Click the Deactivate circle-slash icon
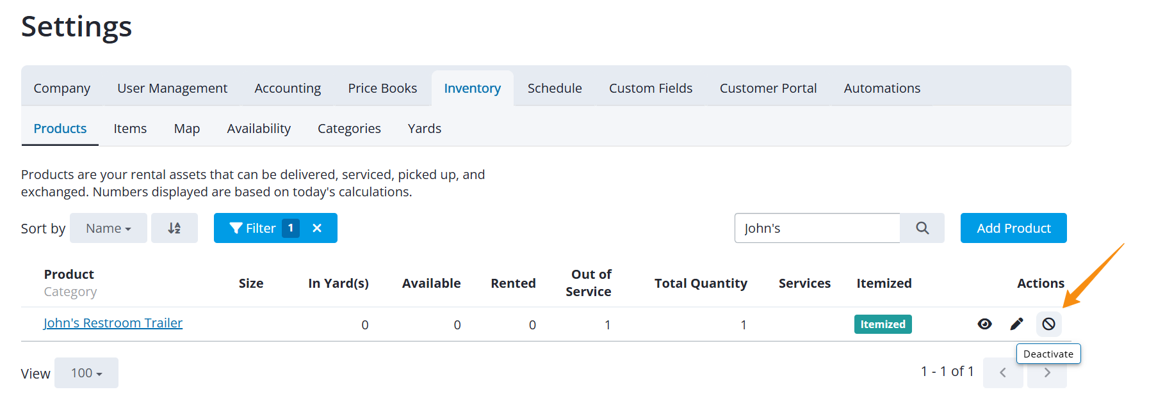The height and width of the screenshot is (408, 1156). point(1048,324)
